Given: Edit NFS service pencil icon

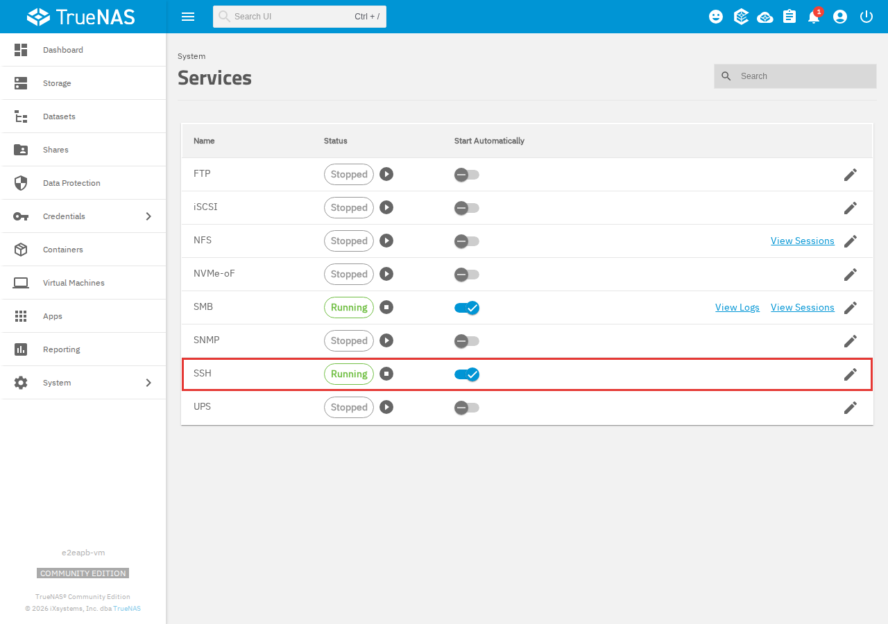Looking at the screenshot, I should point(851,241).
